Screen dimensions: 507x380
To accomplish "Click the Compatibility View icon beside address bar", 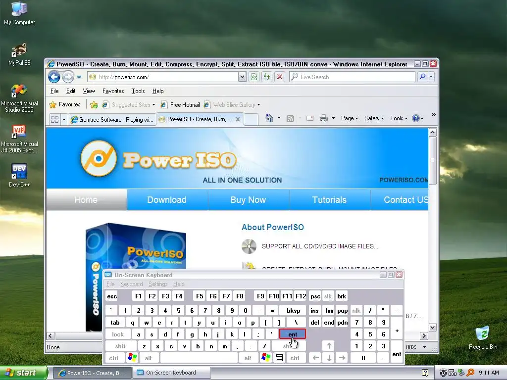I will coord(254,77).
